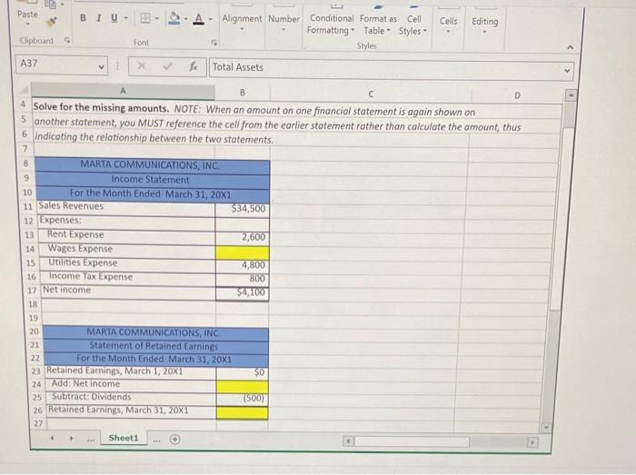
Task: Open Format as Table menu
Action: (378, 25)
